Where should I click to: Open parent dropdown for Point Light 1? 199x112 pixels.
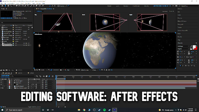(49, 81)
